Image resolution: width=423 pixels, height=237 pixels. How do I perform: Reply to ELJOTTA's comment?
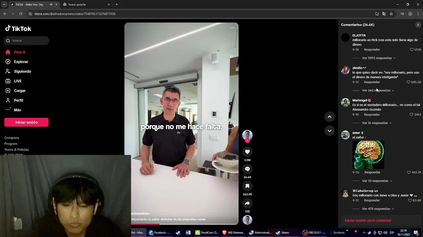(372, 50)
